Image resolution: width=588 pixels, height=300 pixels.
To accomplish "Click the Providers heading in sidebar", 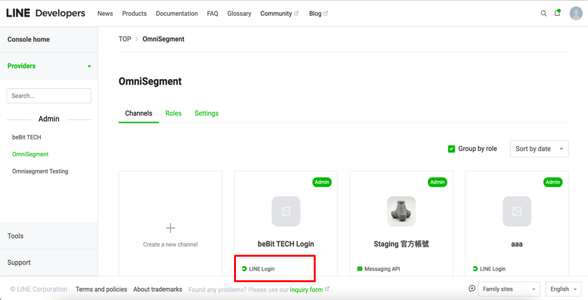I will click(x=22, y=66).
